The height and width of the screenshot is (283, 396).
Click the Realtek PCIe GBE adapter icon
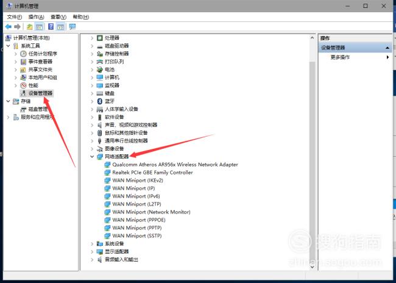pyautogui.click(x=108, y=173)
